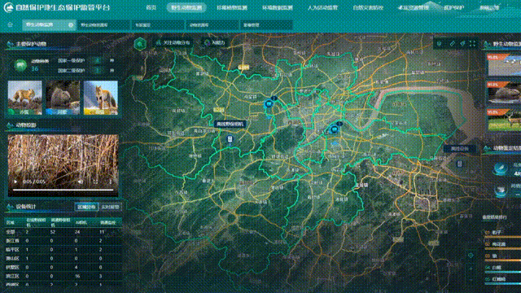The height and width of the screenshot is (293, 521).
Task: Open the 首页 top menu
Action: click(151, 7)
